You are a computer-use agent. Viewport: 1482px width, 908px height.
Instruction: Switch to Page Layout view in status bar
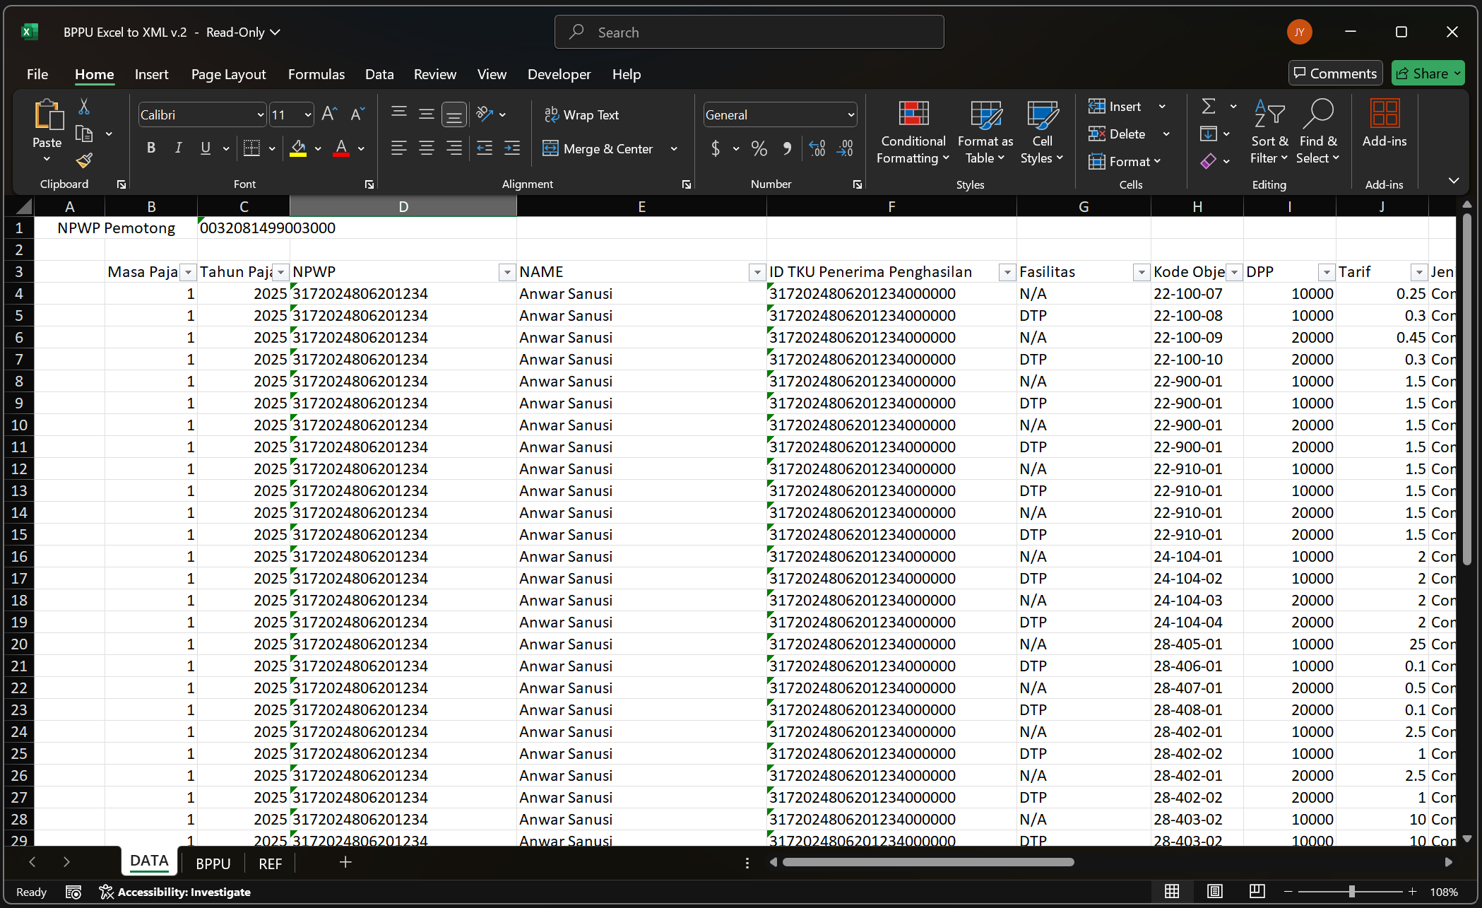(1214, 892)
